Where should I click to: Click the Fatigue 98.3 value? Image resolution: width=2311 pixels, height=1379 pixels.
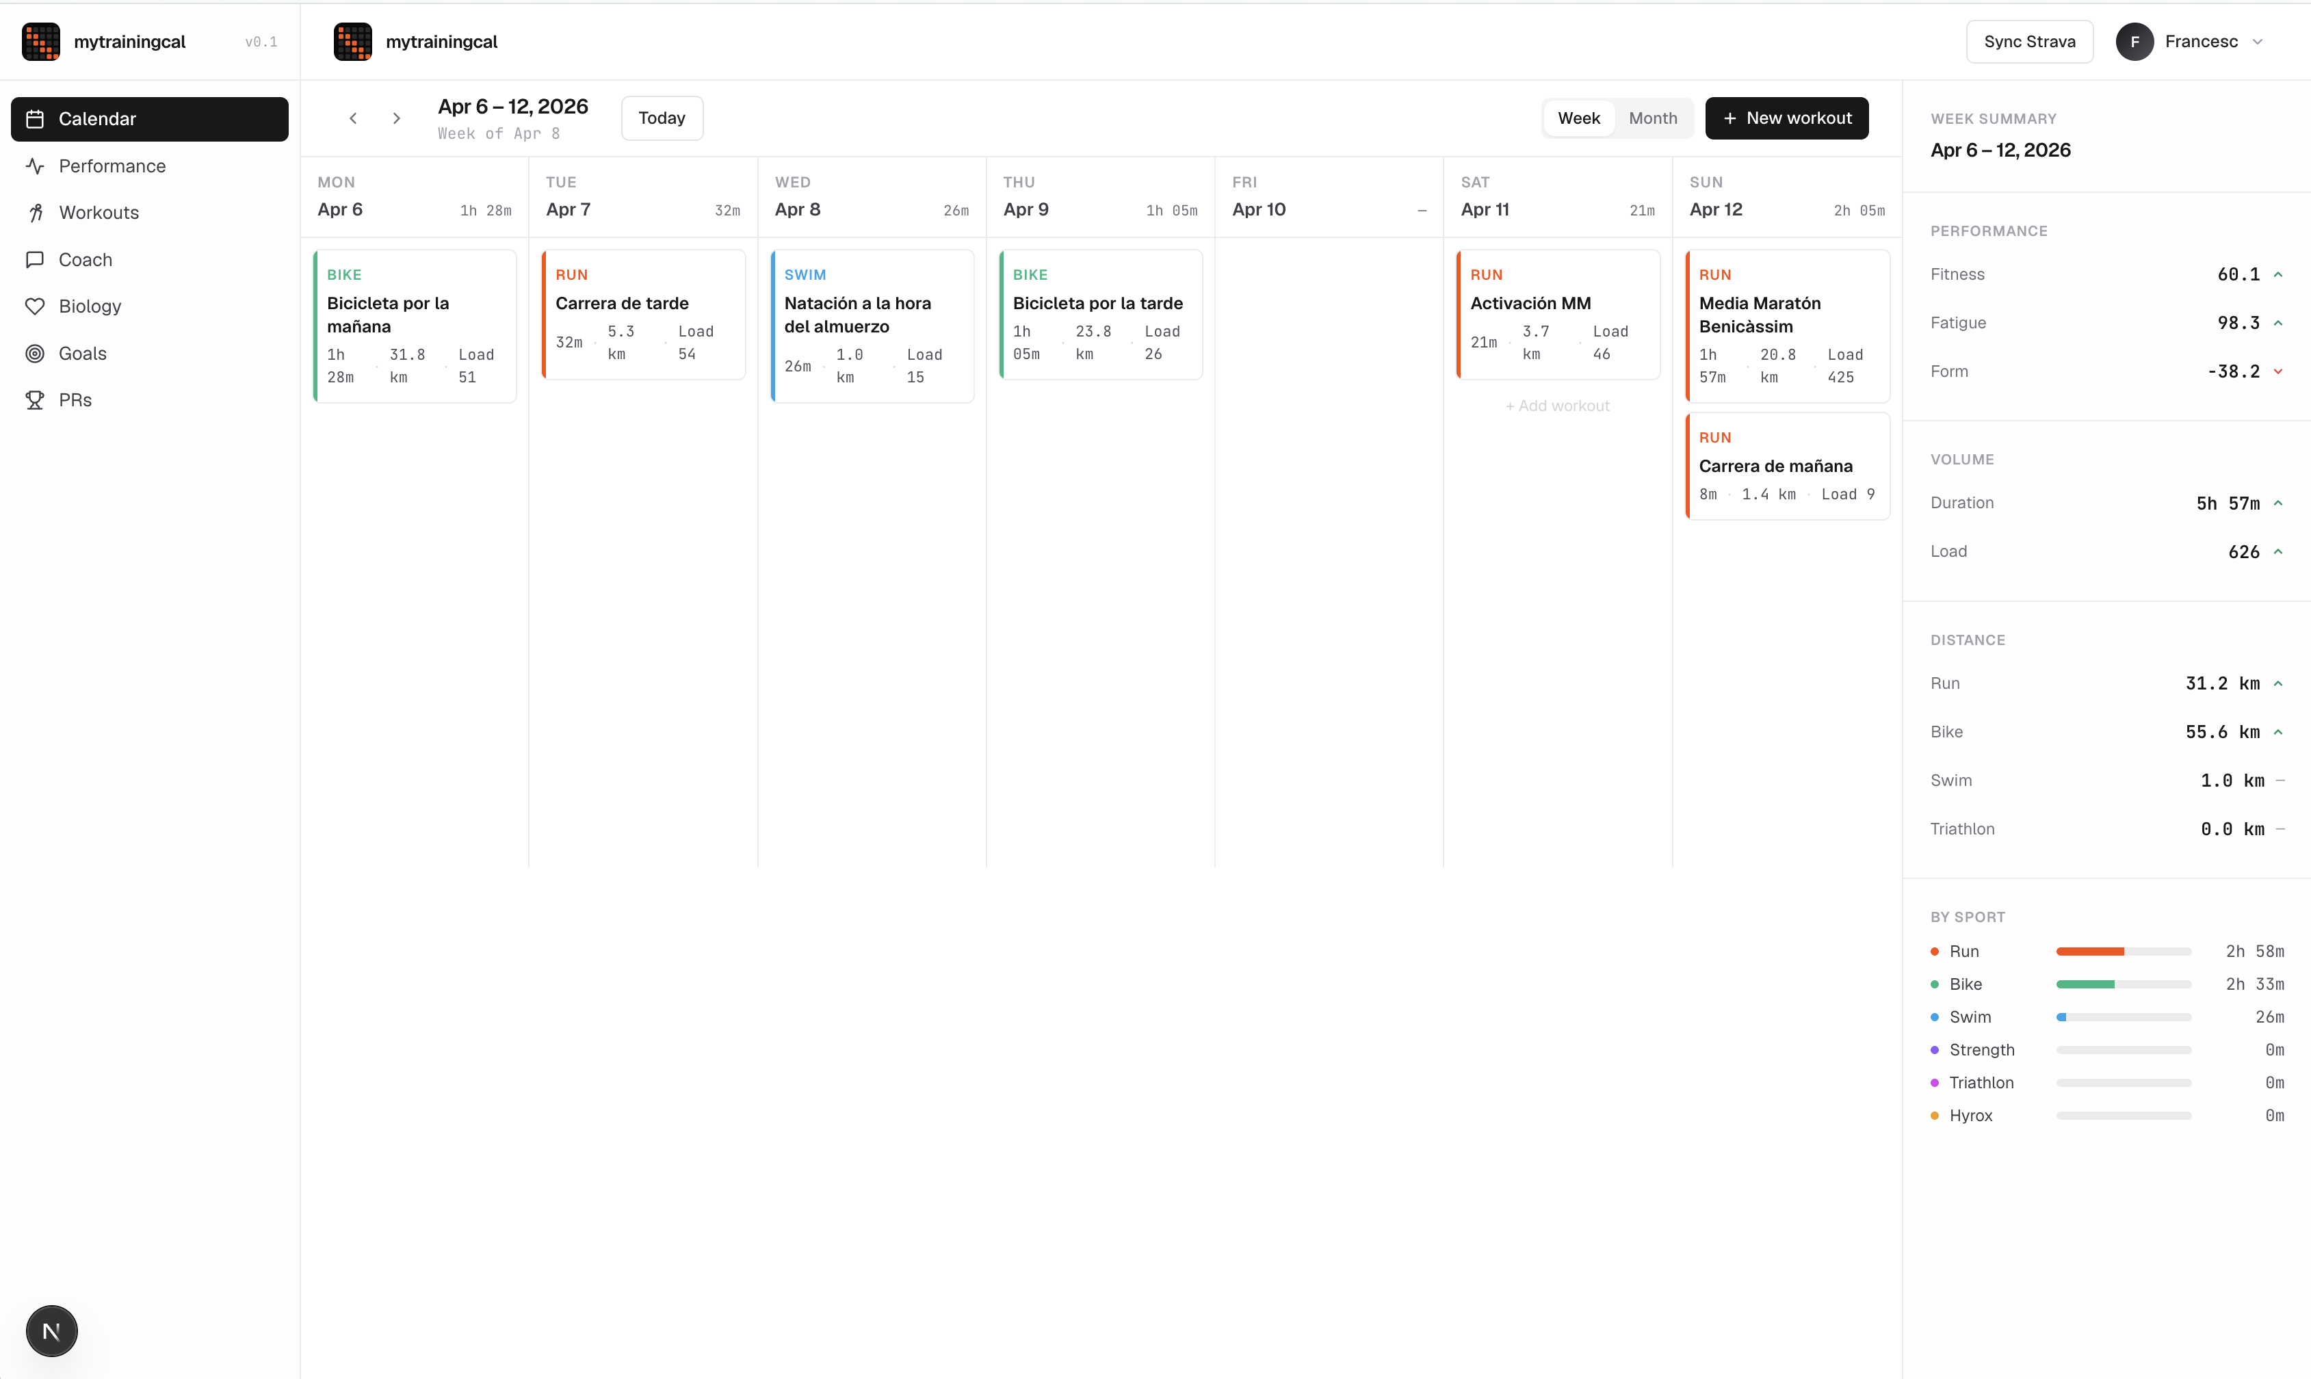tap(2238, 322)
